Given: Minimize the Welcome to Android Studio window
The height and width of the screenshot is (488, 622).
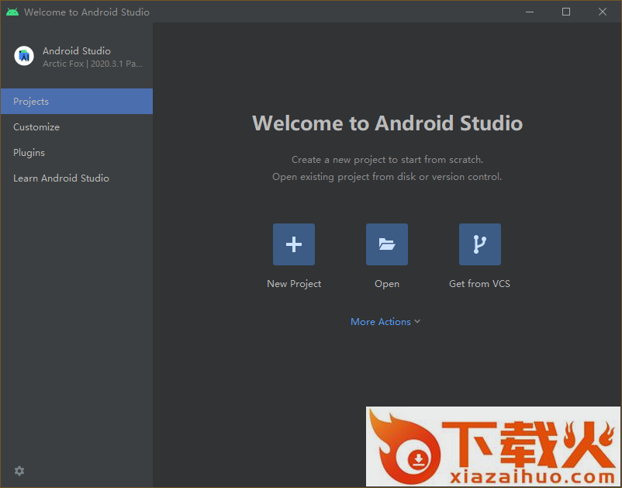Looking at the screenshot, I should (530, 12).
